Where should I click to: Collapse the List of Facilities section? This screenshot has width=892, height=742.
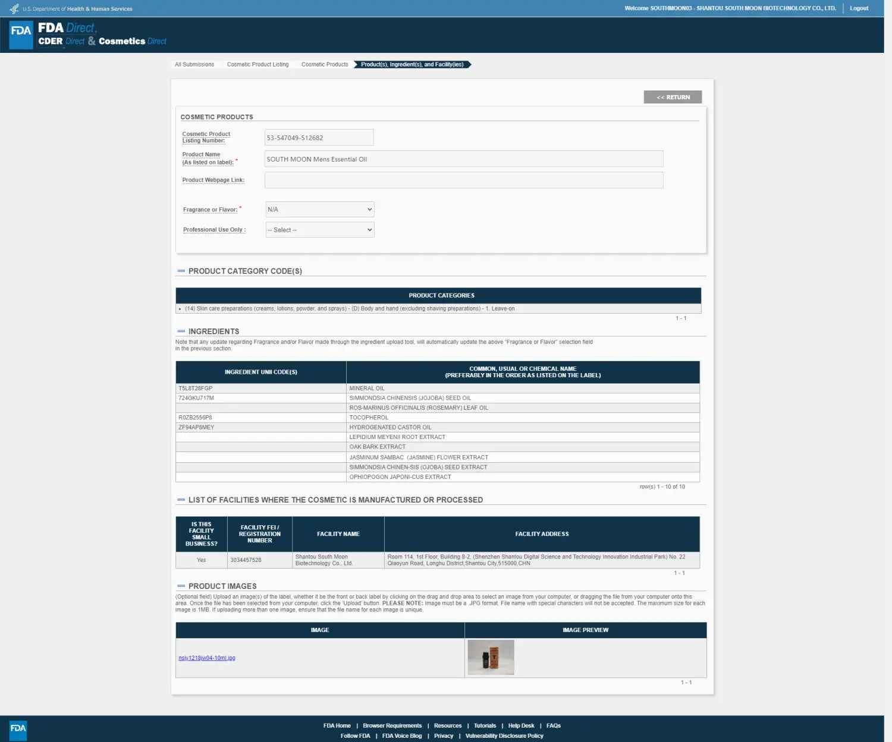coord(181,500)
